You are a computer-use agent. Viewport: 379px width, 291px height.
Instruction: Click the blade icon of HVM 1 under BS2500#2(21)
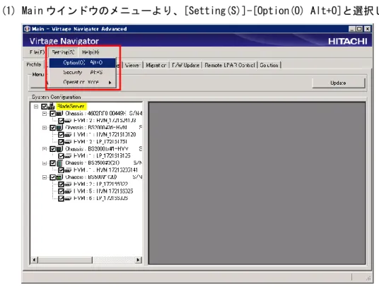[68, 170]
